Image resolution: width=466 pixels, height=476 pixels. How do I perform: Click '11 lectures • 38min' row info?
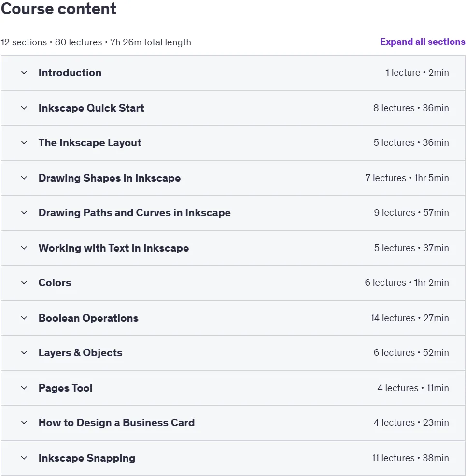(410, 458)
